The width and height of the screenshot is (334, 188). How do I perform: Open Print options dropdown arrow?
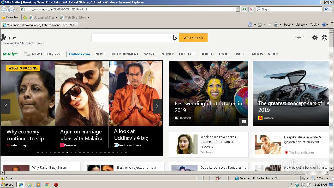pyautogui.click(x=281, y=25)
